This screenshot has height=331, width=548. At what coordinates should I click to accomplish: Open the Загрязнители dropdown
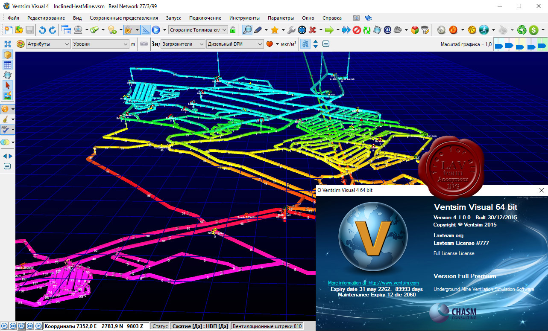click(x=183, y=44)
